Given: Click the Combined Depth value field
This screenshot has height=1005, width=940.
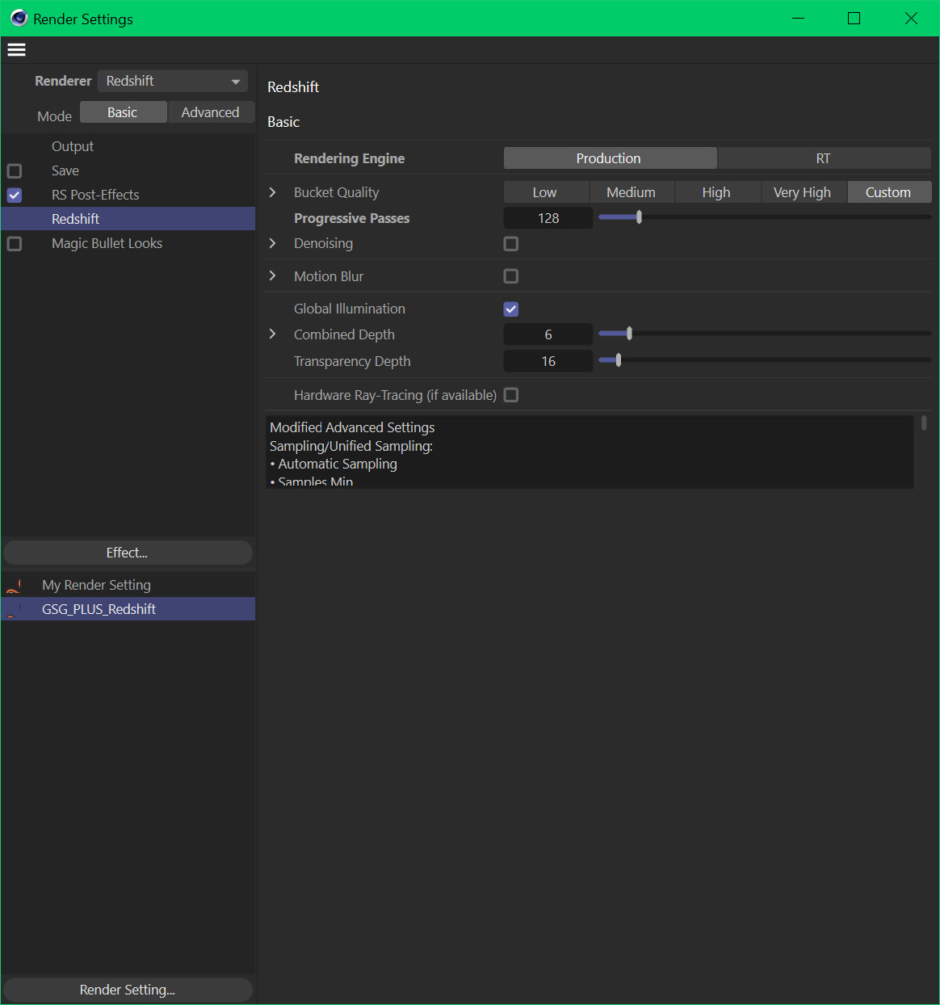Looking at the screenshot, I should tap(548, 334).
